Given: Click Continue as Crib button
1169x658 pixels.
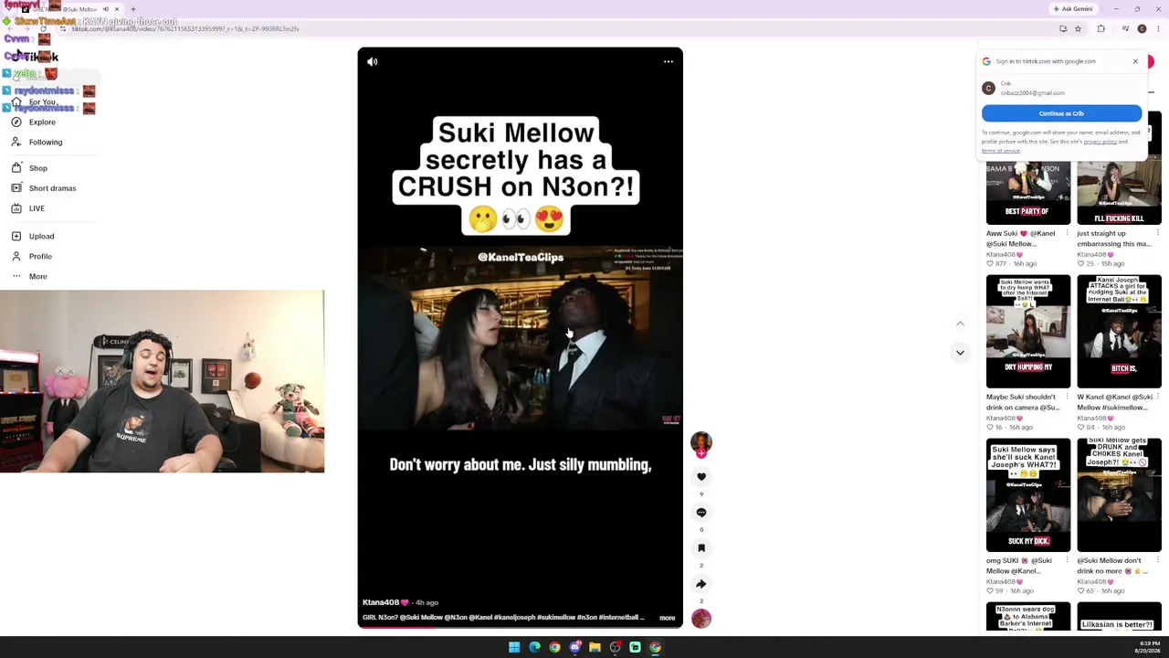Looking at the screenshot, I should [1061, 113].
